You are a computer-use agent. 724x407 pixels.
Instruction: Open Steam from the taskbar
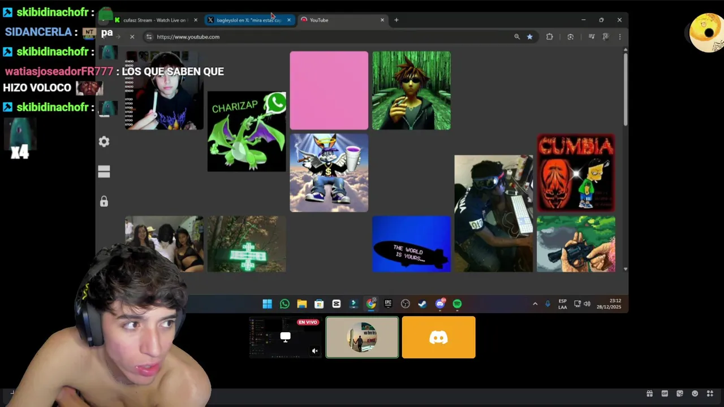(x=423, y=304)
